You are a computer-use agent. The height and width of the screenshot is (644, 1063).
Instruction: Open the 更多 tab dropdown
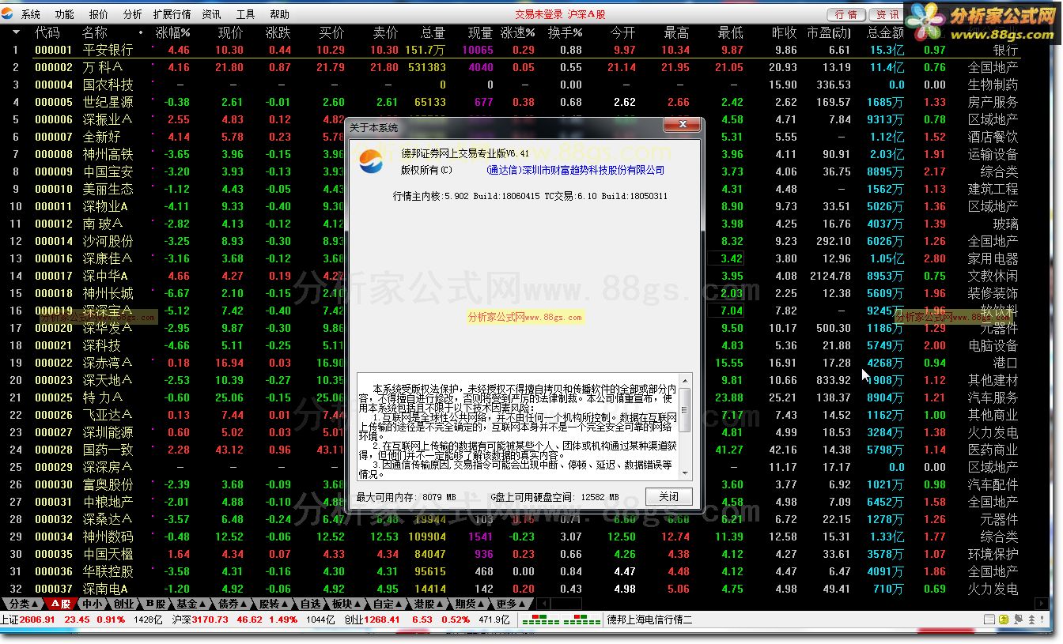510,604
